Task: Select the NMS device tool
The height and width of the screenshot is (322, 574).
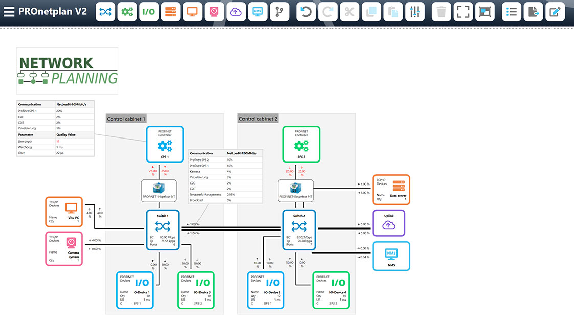Action: [x=257, y=11]
